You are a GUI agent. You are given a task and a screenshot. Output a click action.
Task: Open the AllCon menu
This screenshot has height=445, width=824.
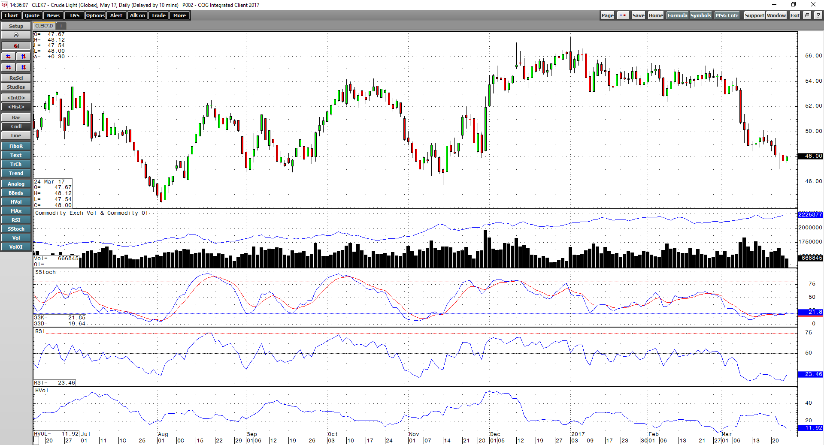(x=137, y=15)
